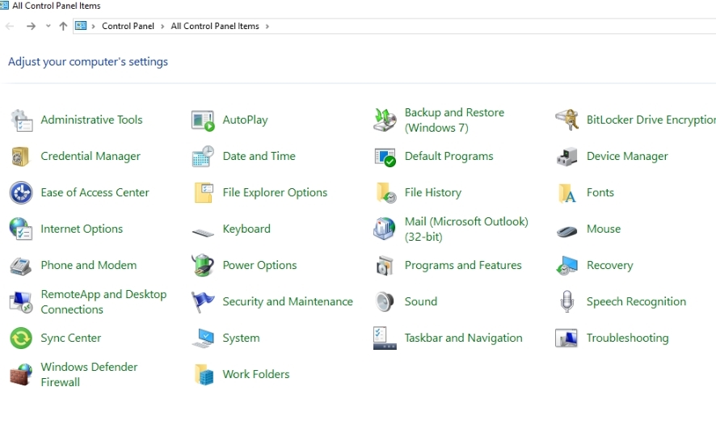Expand the chevron after Control Panel breadcrumb
The width and height of the screenshot is (716, 429).
click(x=162, y=27)
